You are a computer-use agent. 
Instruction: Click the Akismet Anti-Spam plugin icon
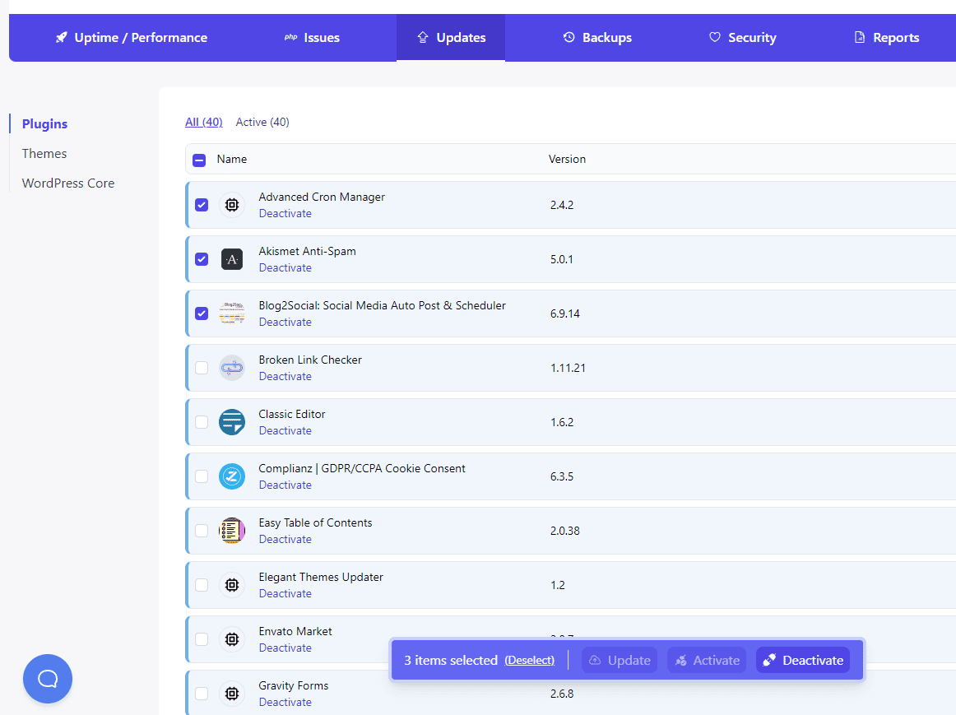pyautogui.click(x=232, y=259)
